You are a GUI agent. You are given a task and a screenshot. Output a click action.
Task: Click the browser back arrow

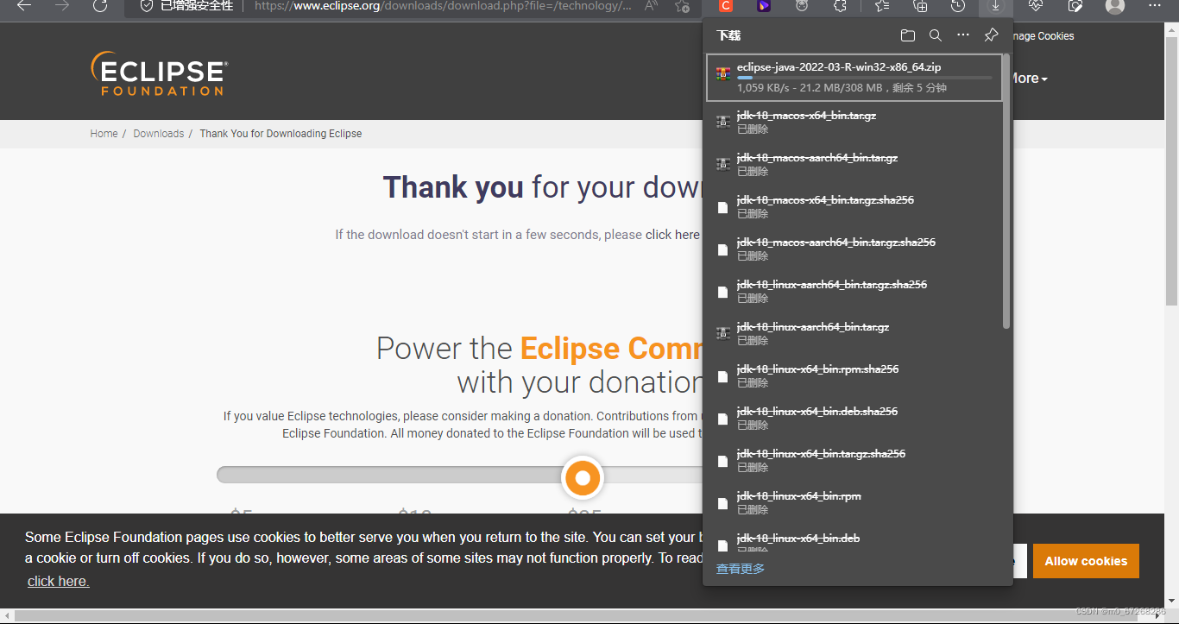pos(24,5)
